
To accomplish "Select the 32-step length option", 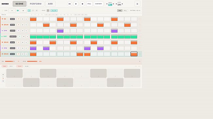I will 33,10.
